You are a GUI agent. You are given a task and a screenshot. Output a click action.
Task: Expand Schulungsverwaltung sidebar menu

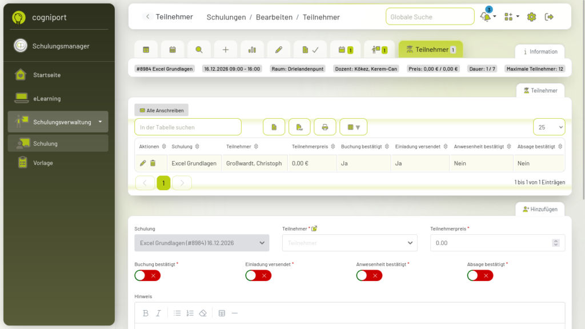[x=58, y=122]
